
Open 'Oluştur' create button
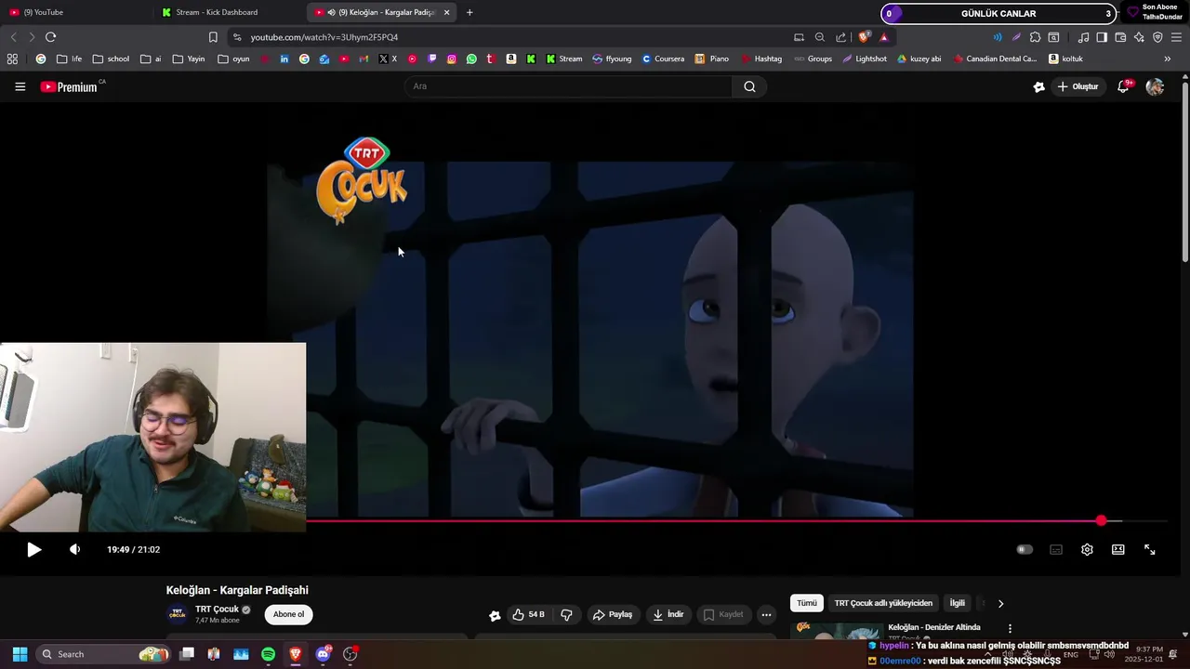coord(1078,86)
